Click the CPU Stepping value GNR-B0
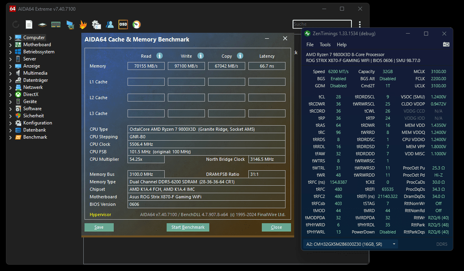Screen dimensions: 464x271 pos(206,137)
